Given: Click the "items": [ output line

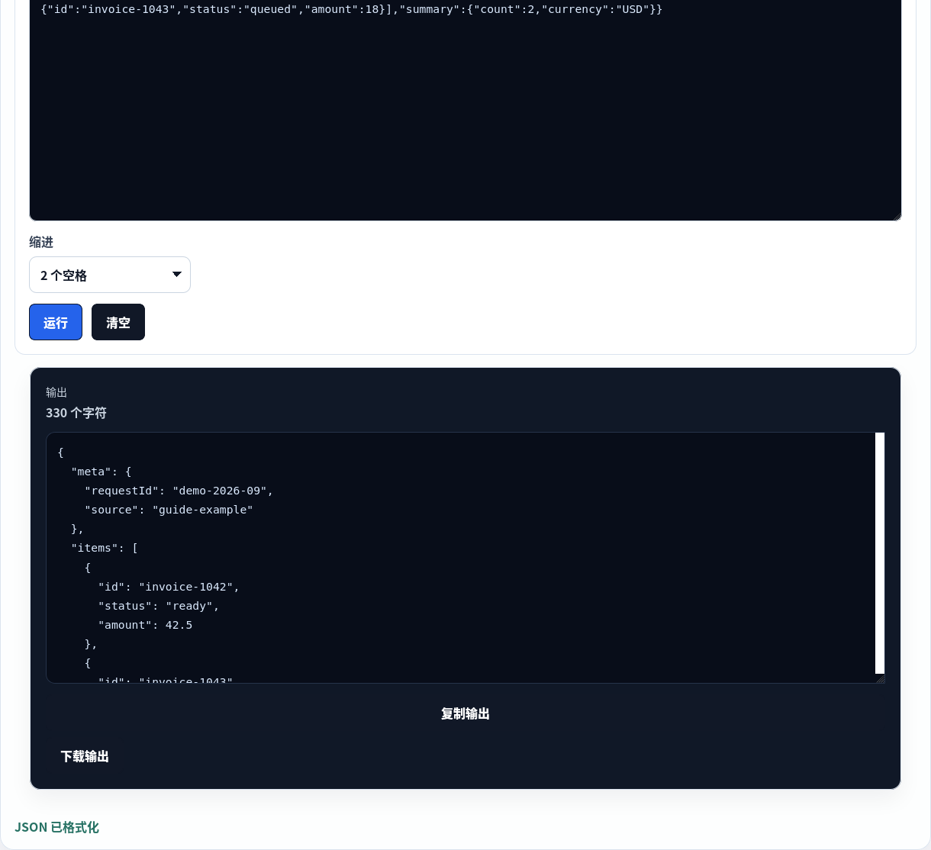Looking at the screenshot, I should pyautogui.click(x=105, y=548).
